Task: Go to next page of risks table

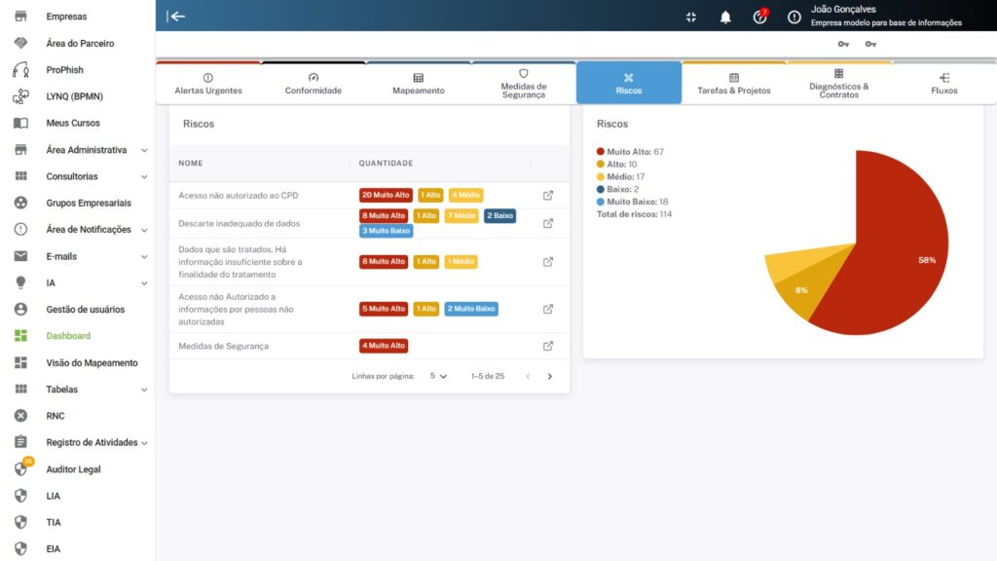Action: pyautogui.click(x=549, y=376)
